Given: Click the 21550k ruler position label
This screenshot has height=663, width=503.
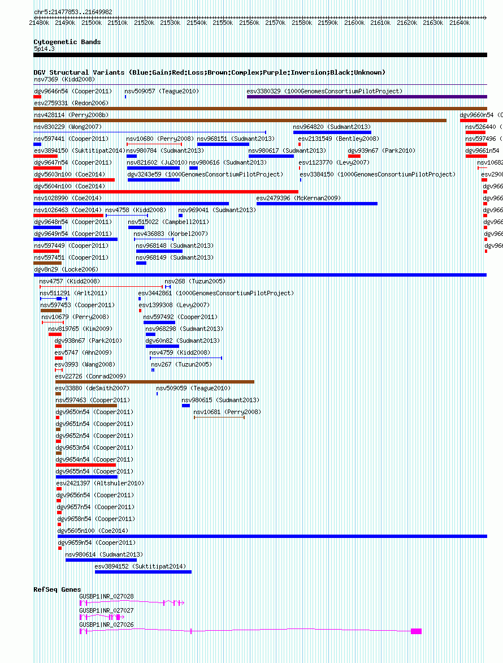Looking at the screenshot, I should pos(223,23).
